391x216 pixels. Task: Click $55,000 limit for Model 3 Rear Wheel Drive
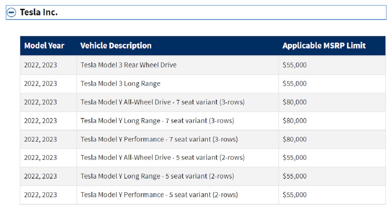295,65
